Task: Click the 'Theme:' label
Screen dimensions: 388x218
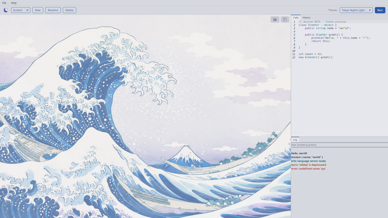Action: pyautogui.click(x=333, y=10)
